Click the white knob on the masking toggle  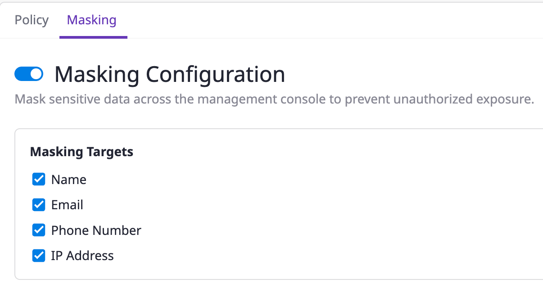click(36, 74)
